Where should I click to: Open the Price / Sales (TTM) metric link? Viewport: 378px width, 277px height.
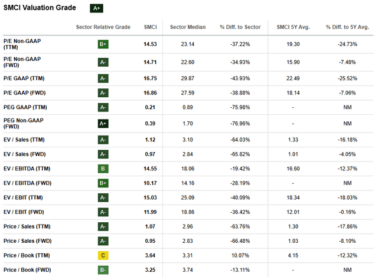[x=27, y=226]
